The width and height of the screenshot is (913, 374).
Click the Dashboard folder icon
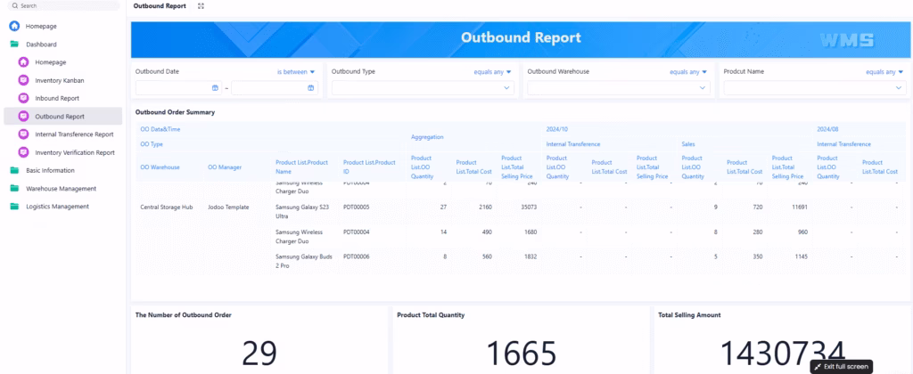pos(14,44)
